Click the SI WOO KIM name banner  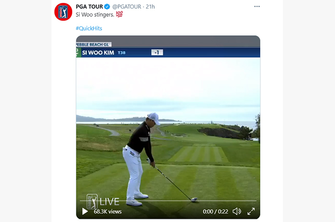[98, 53]
